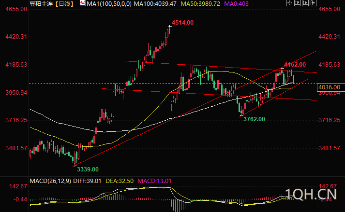
Task: Click the left axis 3716.25 label
Action: pyautogui.click(x=16, y=120)
